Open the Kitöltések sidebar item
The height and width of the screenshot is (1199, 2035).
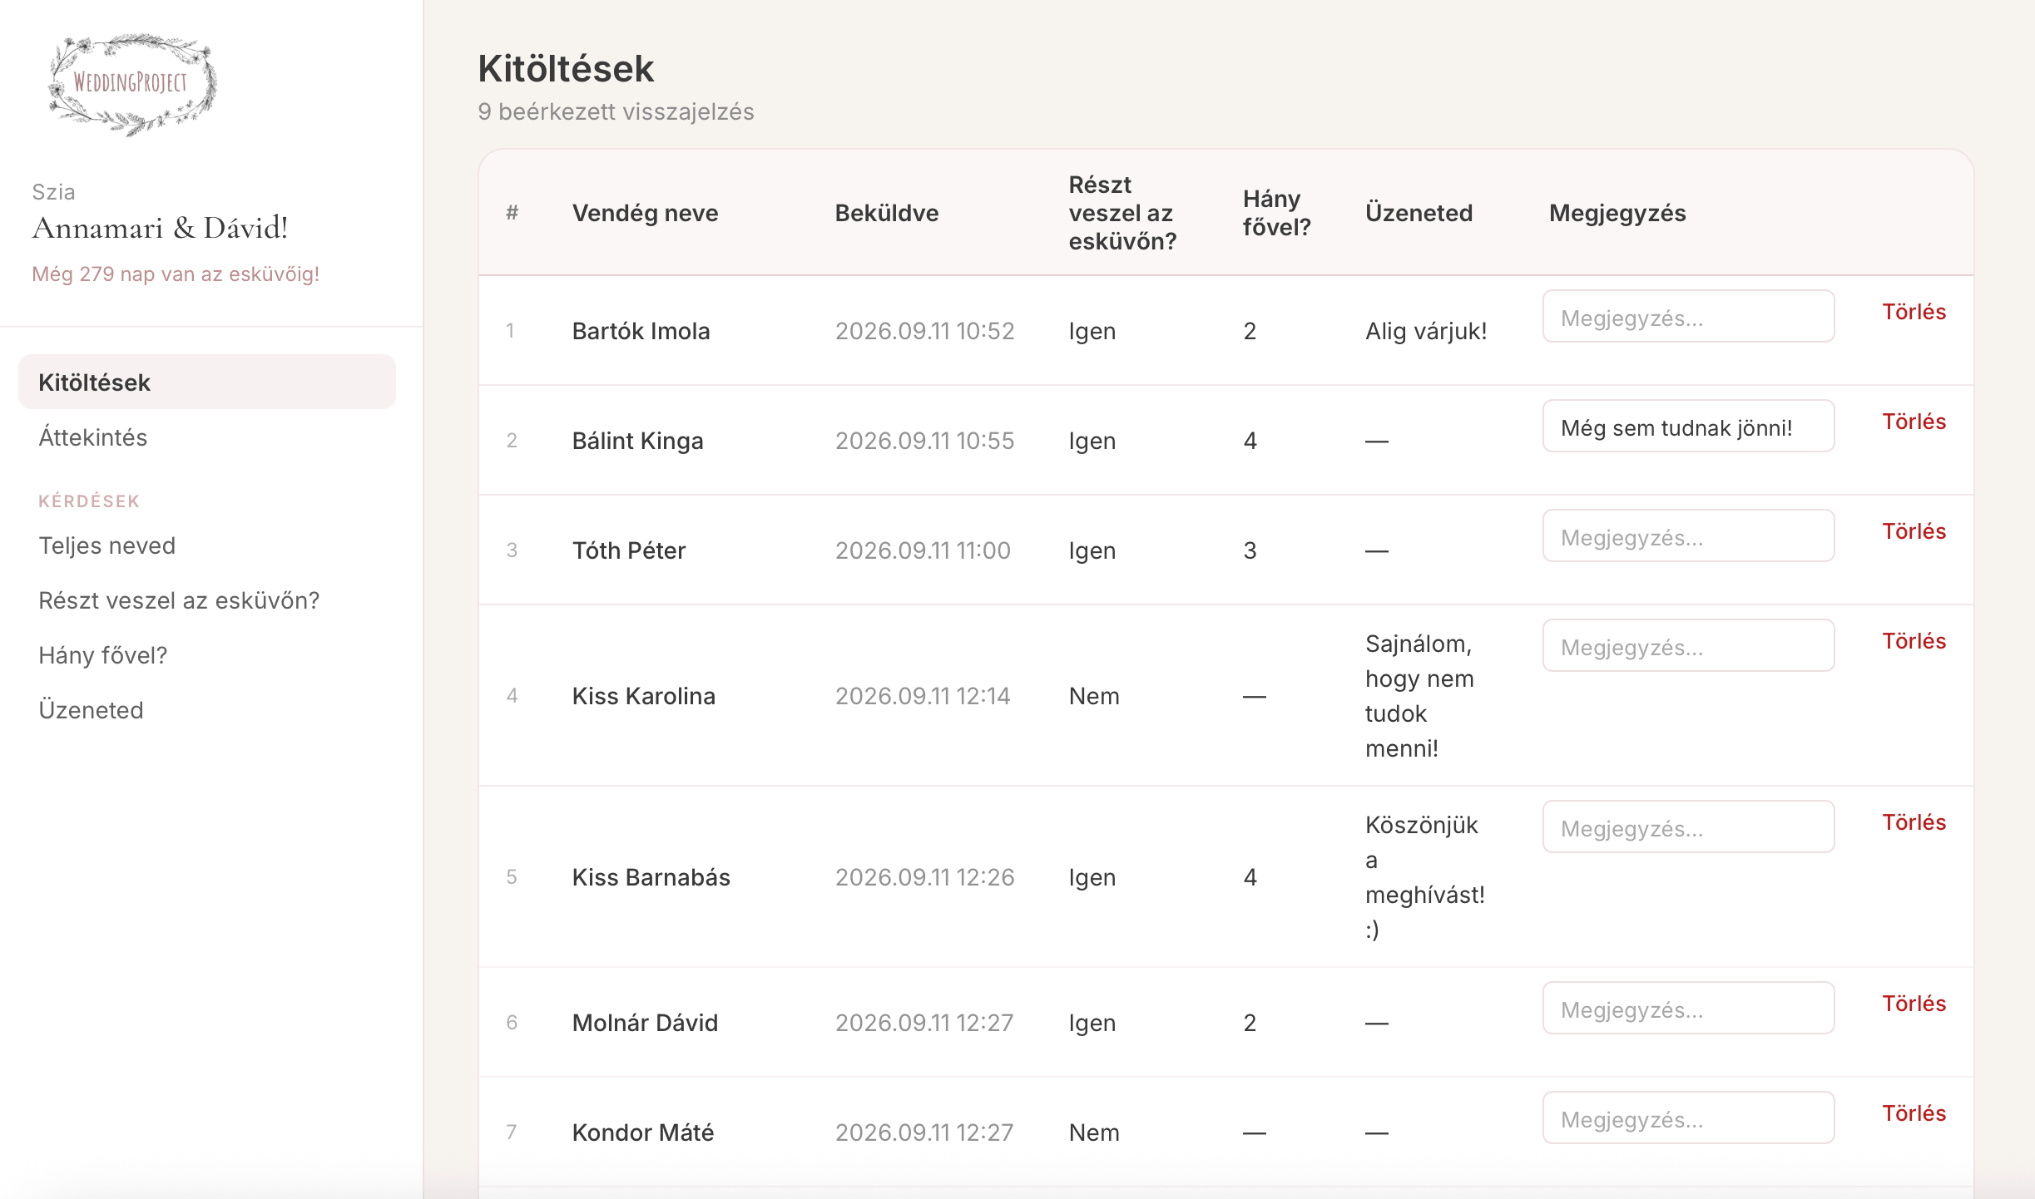tap(207, 382)
